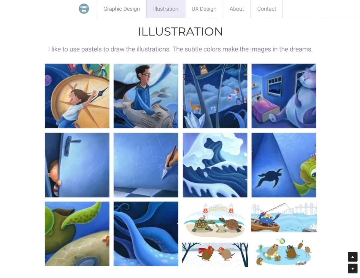Image resolution: width=360 pixels, height=278 pixels.
Task: Open the boy peeking behind door image
Action: coord(77,165)
